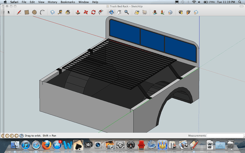The image size is (245, 153).
Task: Activate the Arc tool
Action: (42, 12)
